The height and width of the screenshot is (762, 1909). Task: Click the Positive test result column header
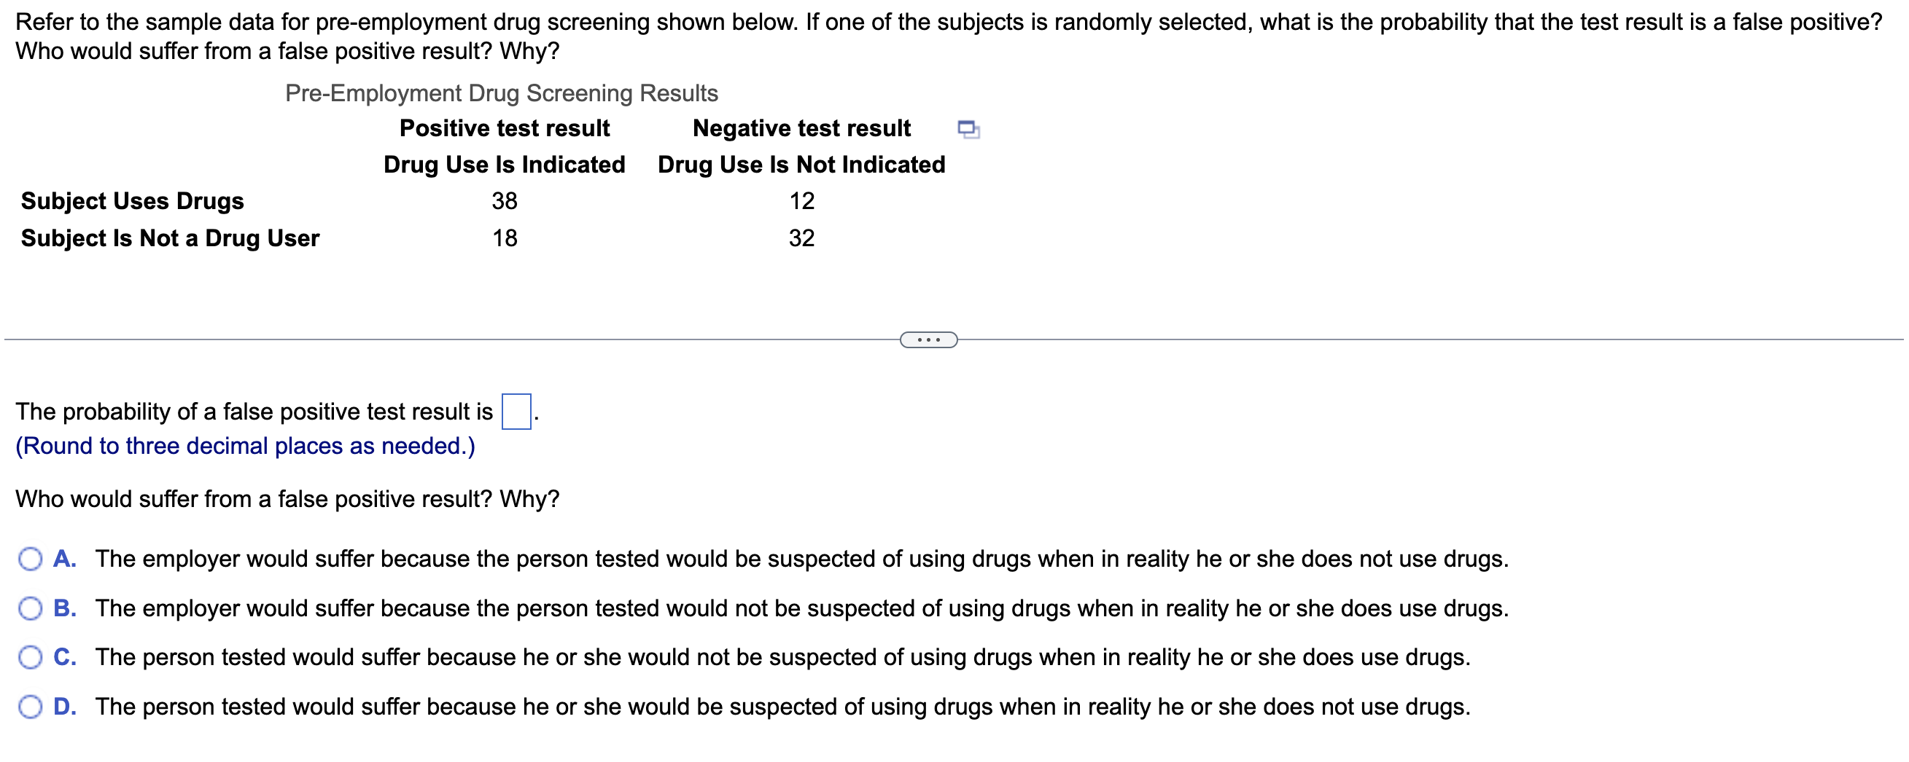(x=504, y=127)
